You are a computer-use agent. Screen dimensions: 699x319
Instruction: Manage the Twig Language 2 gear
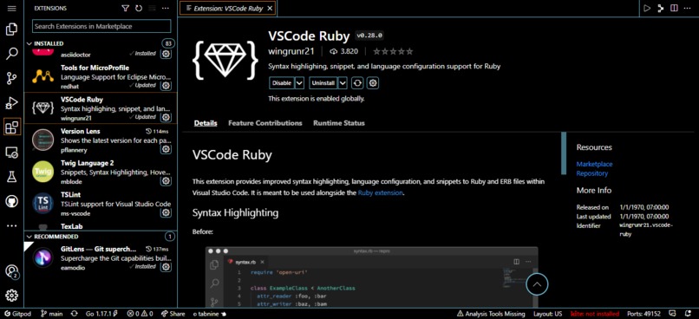pos(166,181)
